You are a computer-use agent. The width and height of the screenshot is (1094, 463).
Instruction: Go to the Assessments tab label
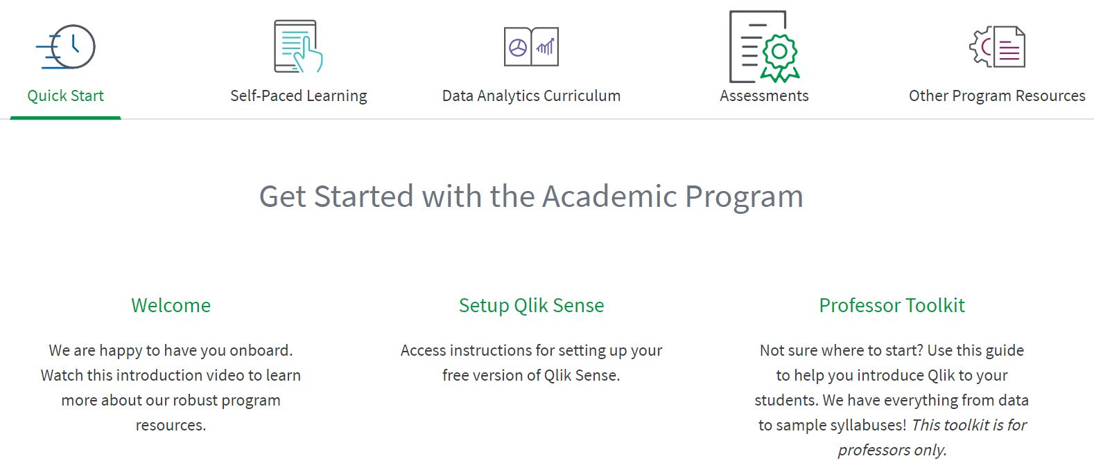click(x=764, y=96)
